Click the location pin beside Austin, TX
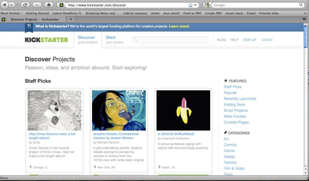 point(159,167)
